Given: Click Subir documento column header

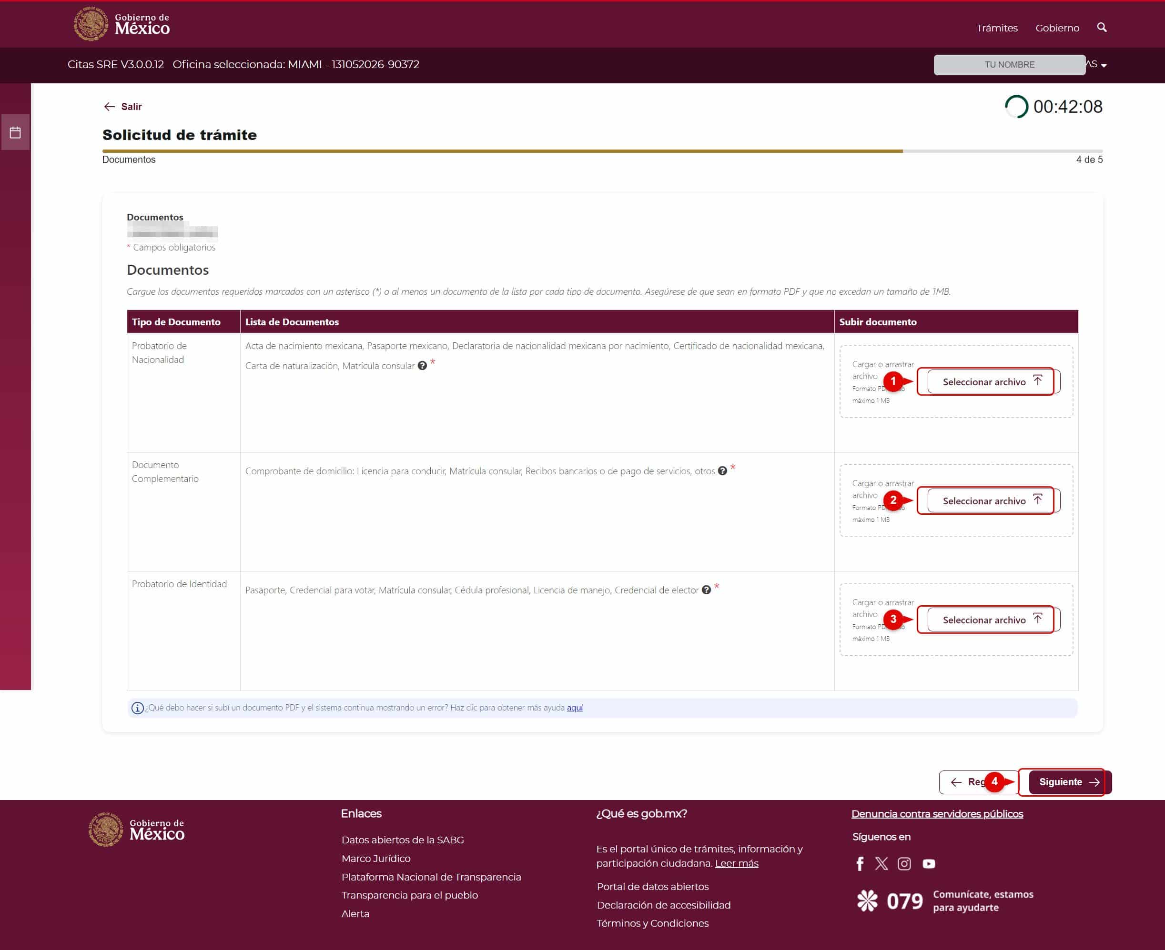Looking at the screenshot, I should (x=956, y=322).
